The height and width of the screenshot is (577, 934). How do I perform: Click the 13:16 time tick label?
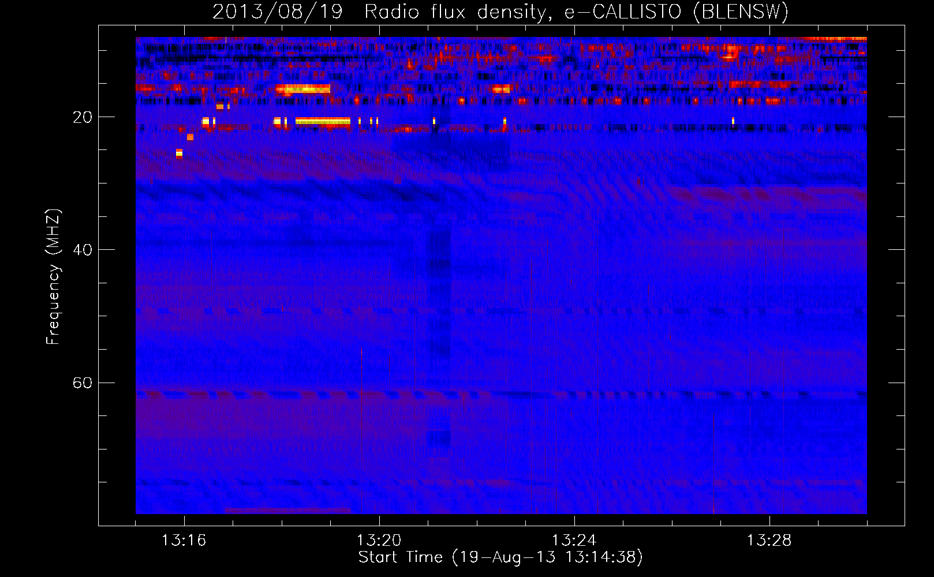point(184,541)
